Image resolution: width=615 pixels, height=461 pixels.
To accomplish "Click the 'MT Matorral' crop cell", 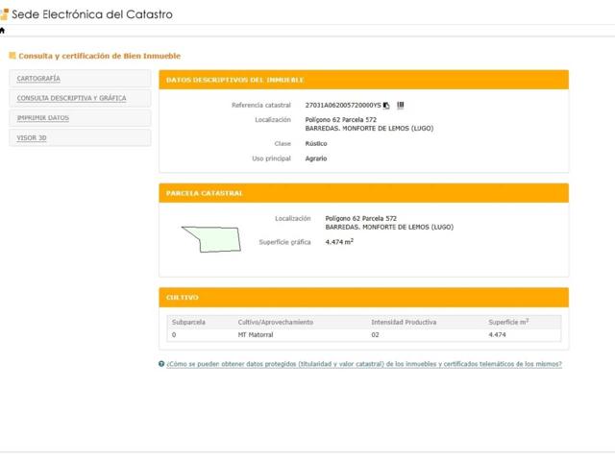I will pyautogui.click(x=256, y=335).
